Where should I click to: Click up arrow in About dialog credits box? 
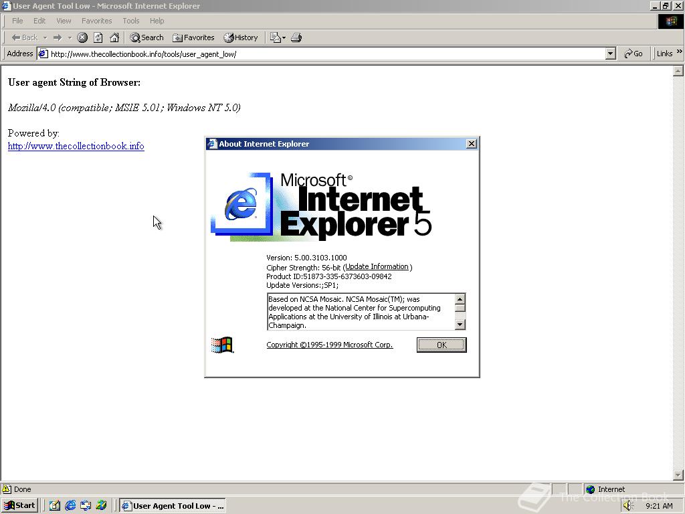tap(460, 299)
